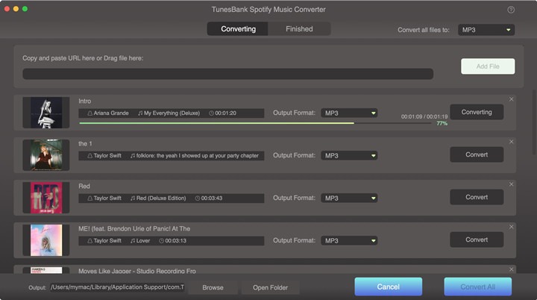Expand 'Convert all files to' MP3 dropdown
Viewport: 537px width, 300px height.
pos(486,30)
